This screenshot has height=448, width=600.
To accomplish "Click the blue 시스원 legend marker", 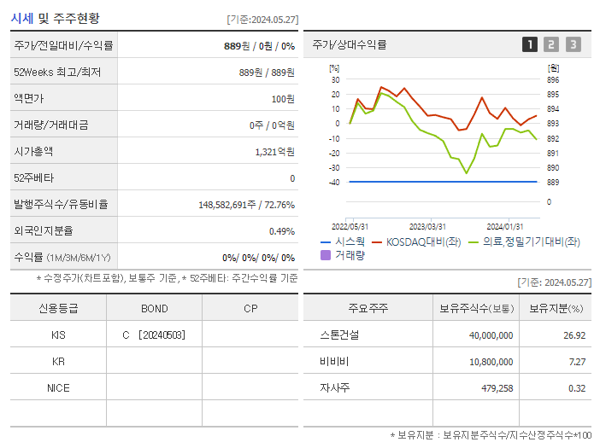I will tap(326, 242).
